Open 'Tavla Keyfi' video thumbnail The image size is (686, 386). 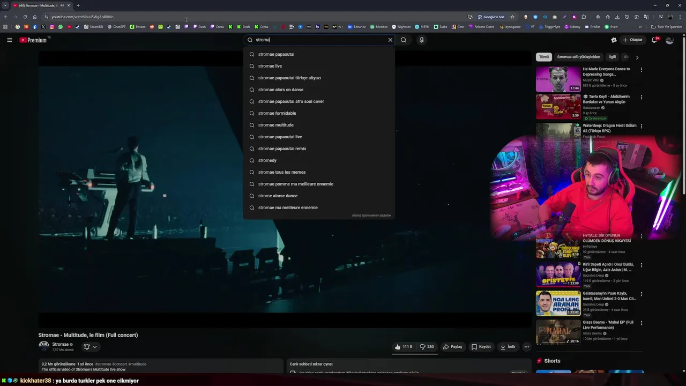click(x=558, y=107)
